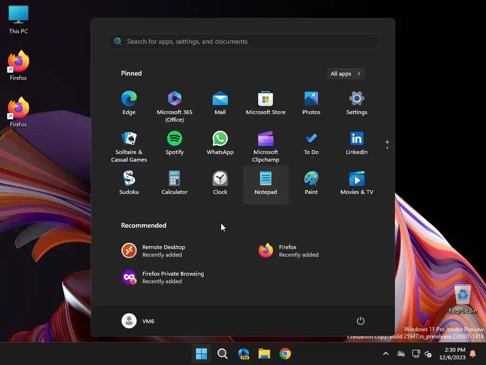
Task: Open the notification bell
Action: coord(473,354)
